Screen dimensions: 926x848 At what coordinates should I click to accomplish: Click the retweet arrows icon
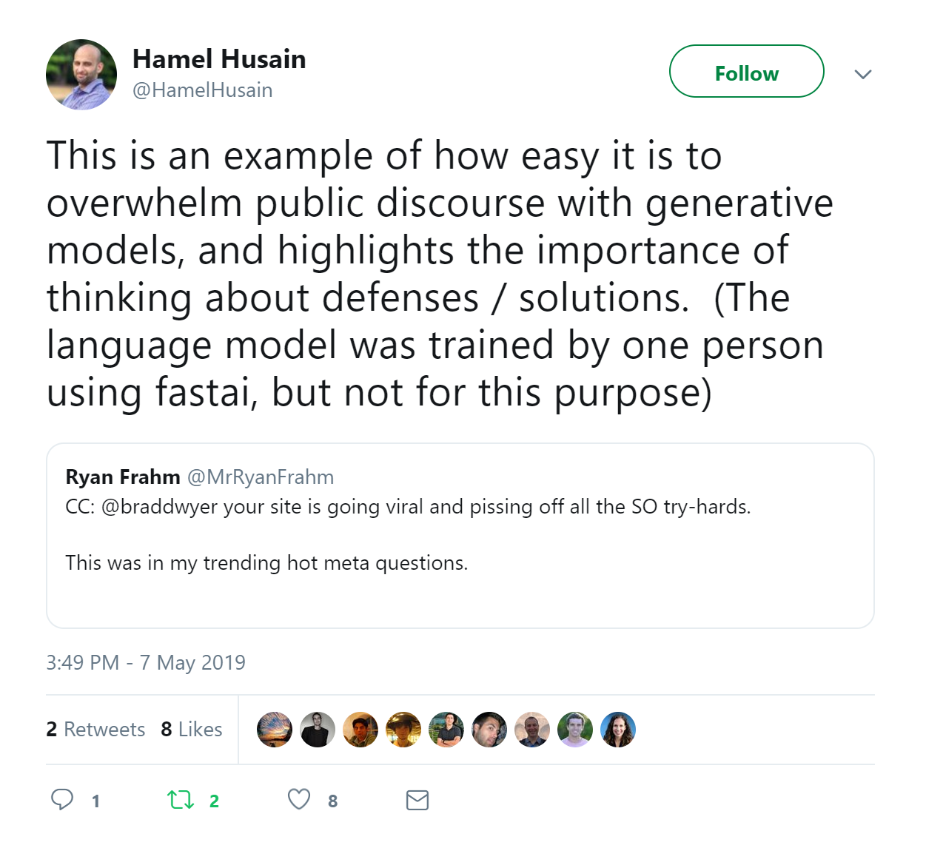pos(180,800)
